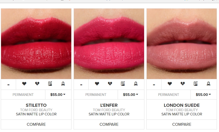This screenshot has width=219, height=132.
Task: Click Compare under London Suede
Action: coord(182,124)
